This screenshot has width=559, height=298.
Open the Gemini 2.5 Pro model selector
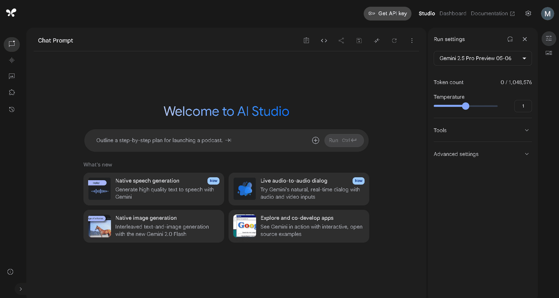pos(482,58)
